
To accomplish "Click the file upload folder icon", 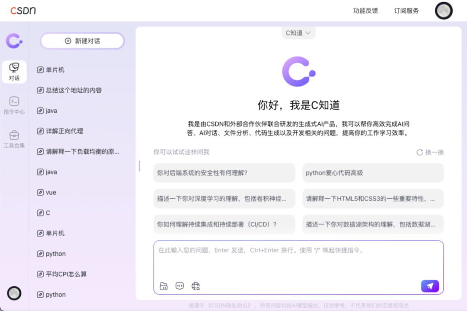I will click(163, 286).
